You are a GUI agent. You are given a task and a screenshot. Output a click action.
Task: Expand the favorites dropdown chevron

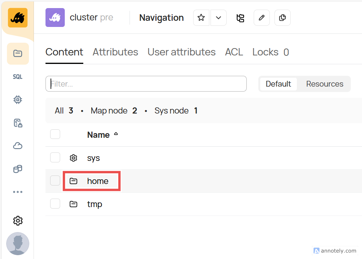click(x=219, y=18)
